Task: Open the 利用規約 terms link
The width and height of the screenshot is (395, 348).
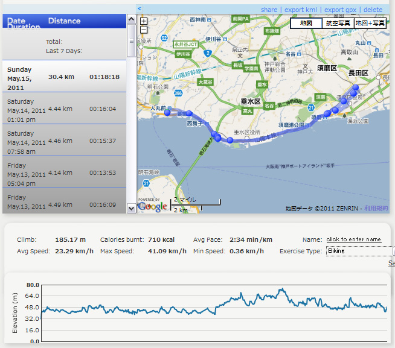Action: [376, 208]
